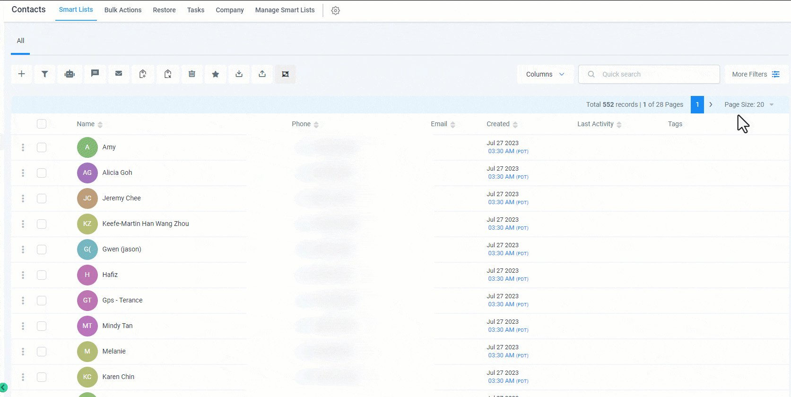Toggle the select-all header checkbox
This screenshot has width=791, height=397.
pos(42,124)
